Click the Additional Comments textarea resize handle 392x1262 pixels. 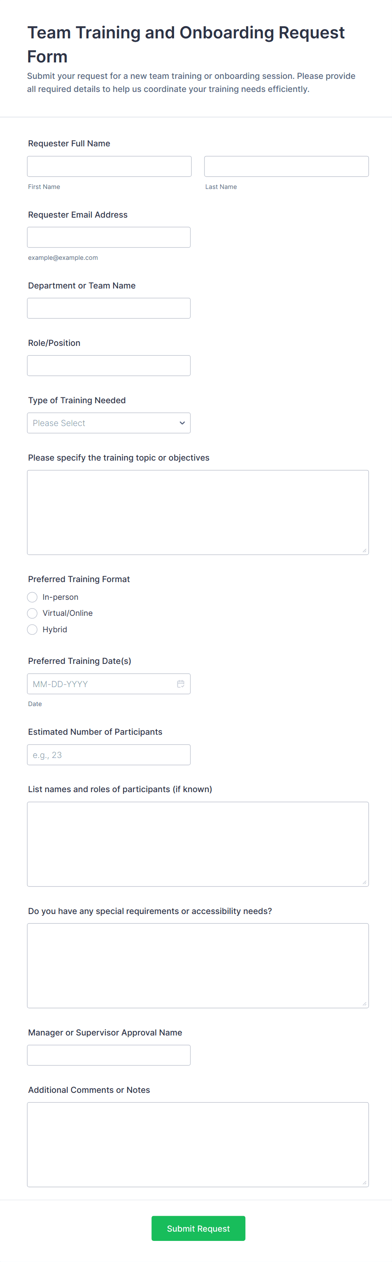pos(364,1182)
